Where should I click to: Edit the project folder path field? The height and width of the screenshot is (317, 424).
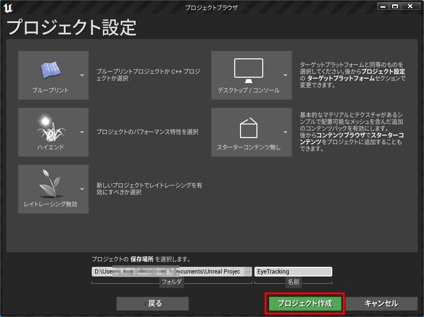[x=168, y=272]
